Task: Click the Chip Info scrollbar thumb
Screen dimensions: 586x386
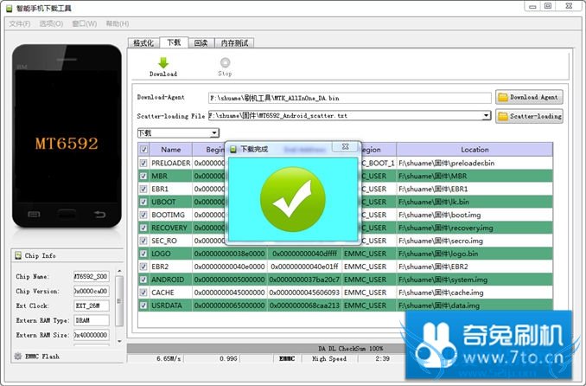Action: 119,301
